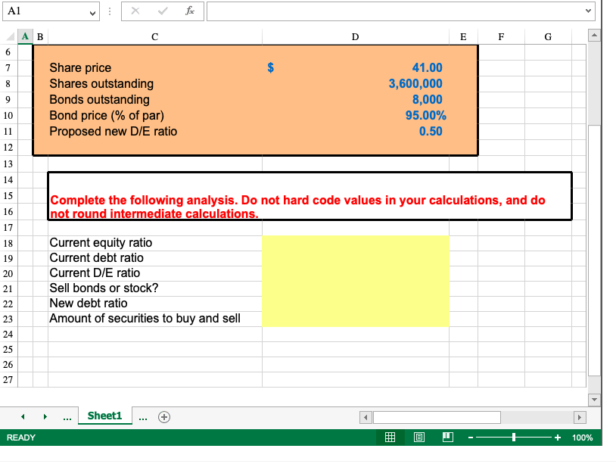
Task: Select the New debt ratio answer cell
Action: (356, 304)
